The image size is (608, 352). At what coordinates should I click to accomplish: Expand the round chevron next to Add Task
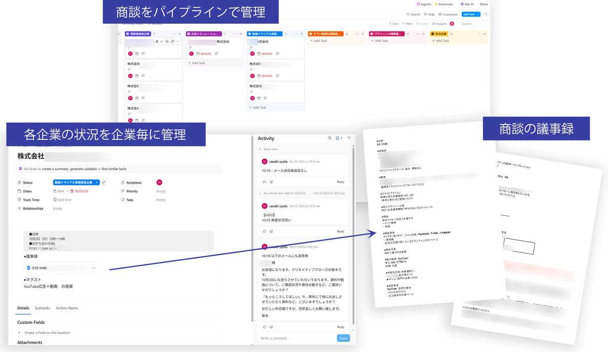click(486, 14)
